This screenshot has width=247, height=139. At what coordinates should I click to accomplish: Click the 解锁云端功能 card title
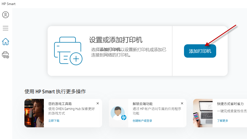coord(143,104)
